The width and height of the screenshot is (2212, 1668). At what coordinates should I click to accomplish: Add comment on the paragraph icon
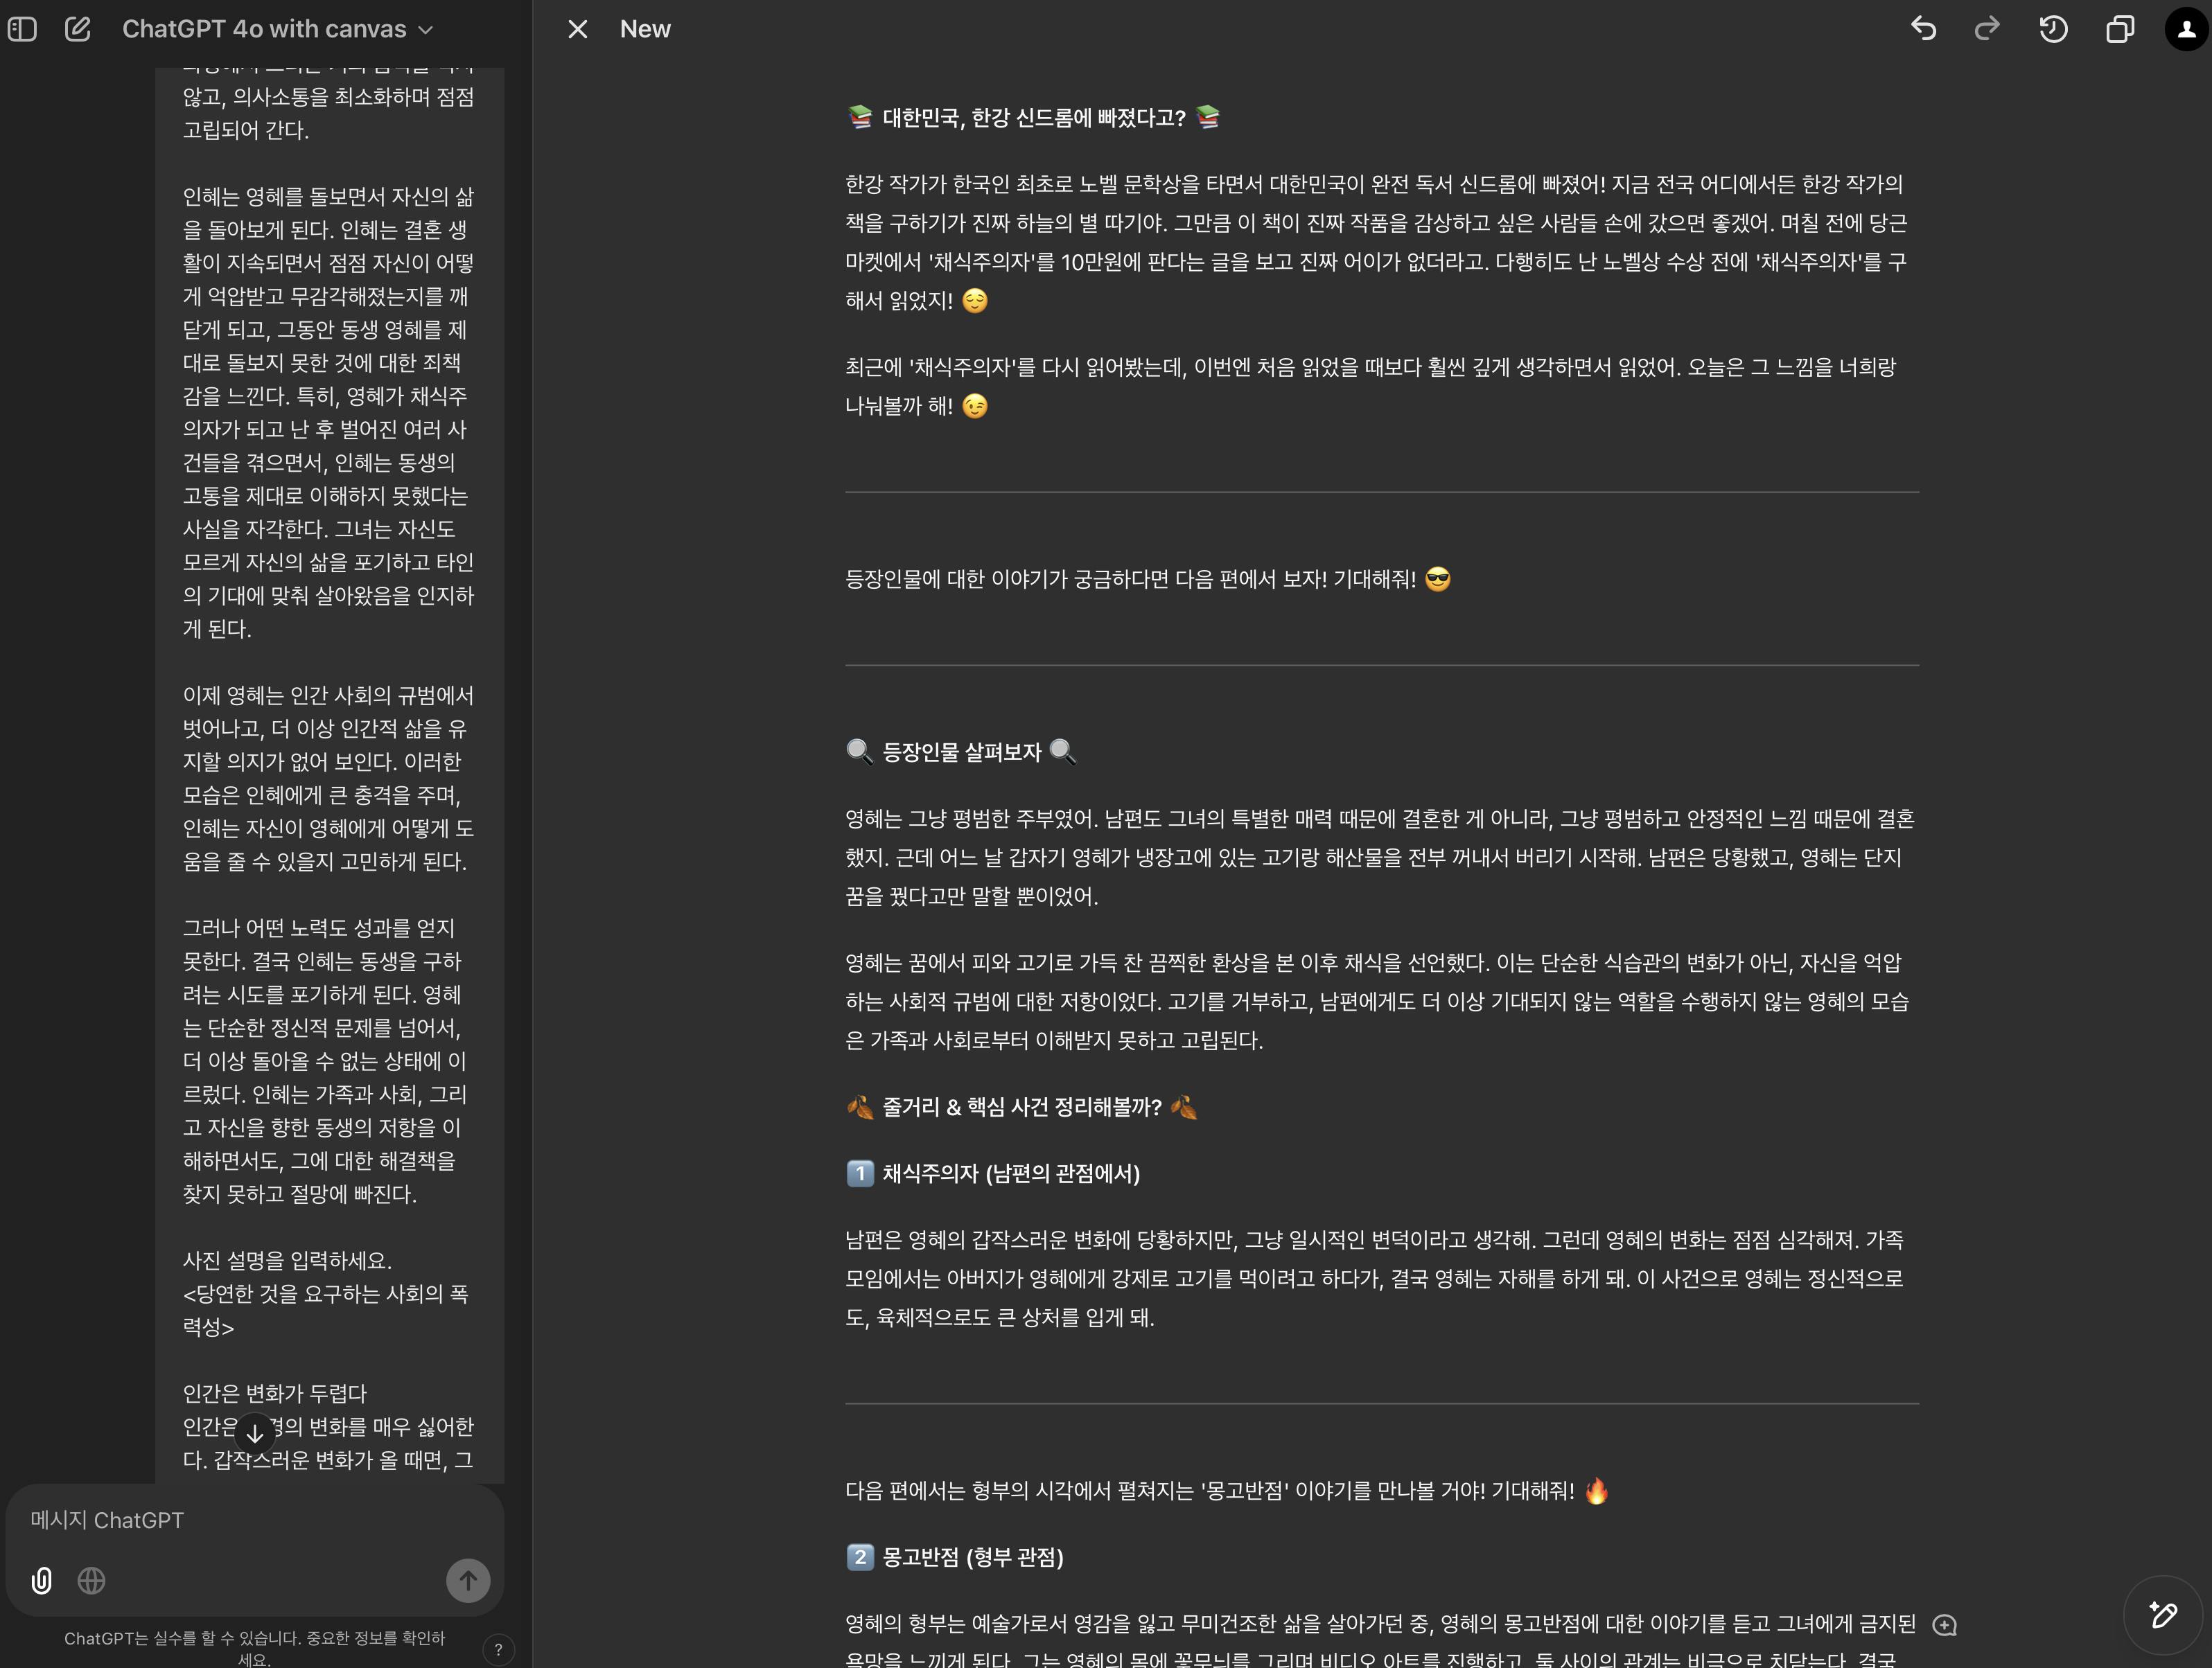click(1944, 1625)
